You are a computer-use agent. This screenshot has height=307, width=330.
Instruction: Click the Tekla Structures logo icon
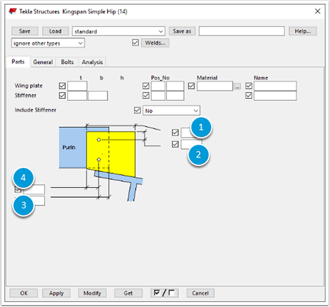13,11
